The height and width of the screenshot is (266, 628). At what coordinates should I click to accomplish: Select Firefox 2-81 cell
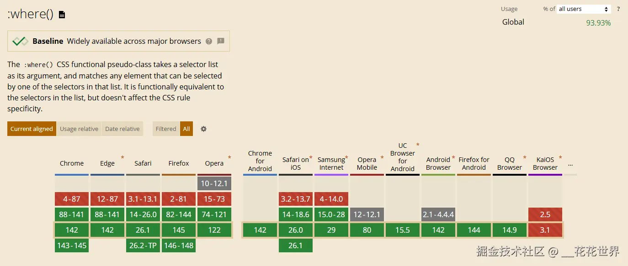click(x=179, y=199)
